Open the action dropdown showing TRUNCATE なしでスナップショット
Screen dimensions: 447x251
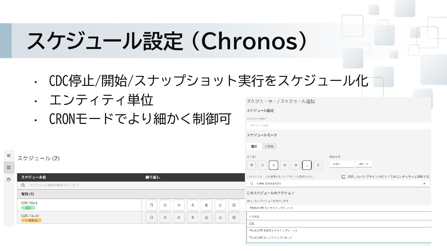(x=339, y=208)
